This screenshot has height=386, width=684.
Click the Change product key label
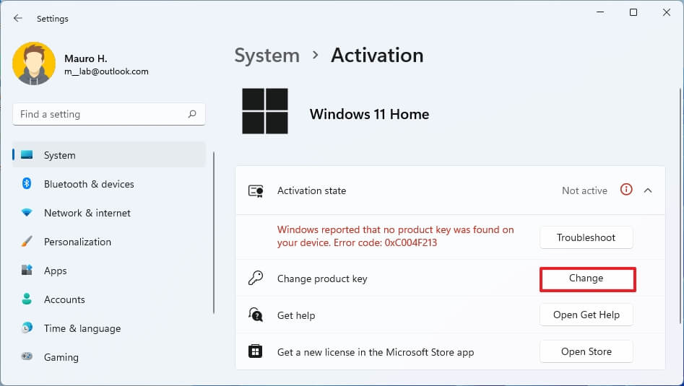pyautogui.click(x=322, y=278)
